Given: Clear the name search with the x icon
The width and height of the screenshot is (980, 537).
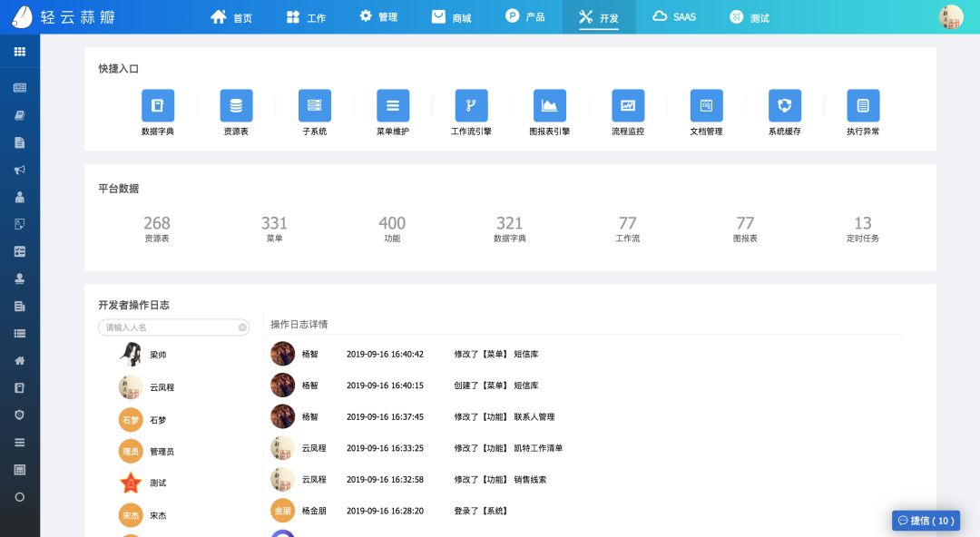Looking at the screenshot, I should pyautogui.click(x=241, y=327).
